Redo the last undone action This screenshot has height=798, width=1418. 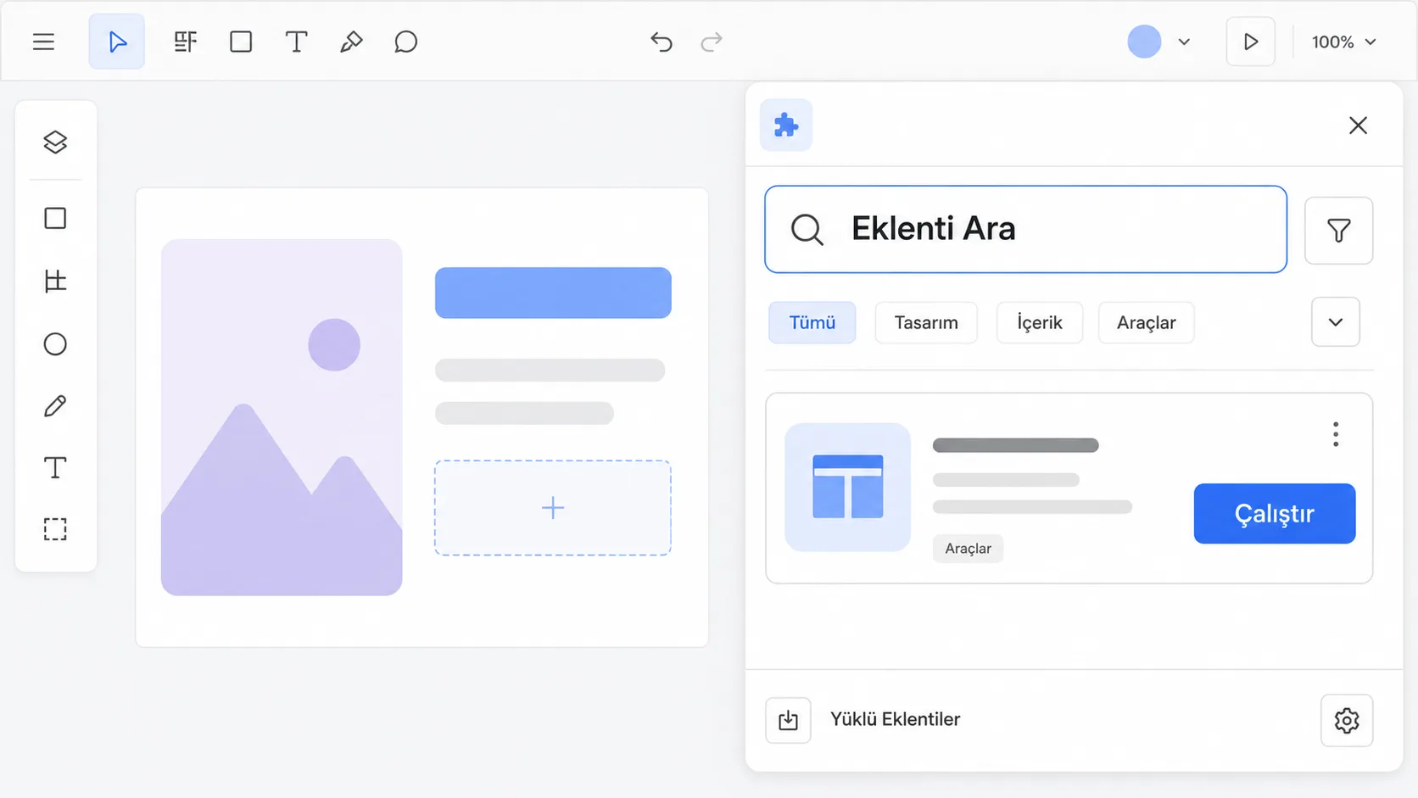[712, 42]
